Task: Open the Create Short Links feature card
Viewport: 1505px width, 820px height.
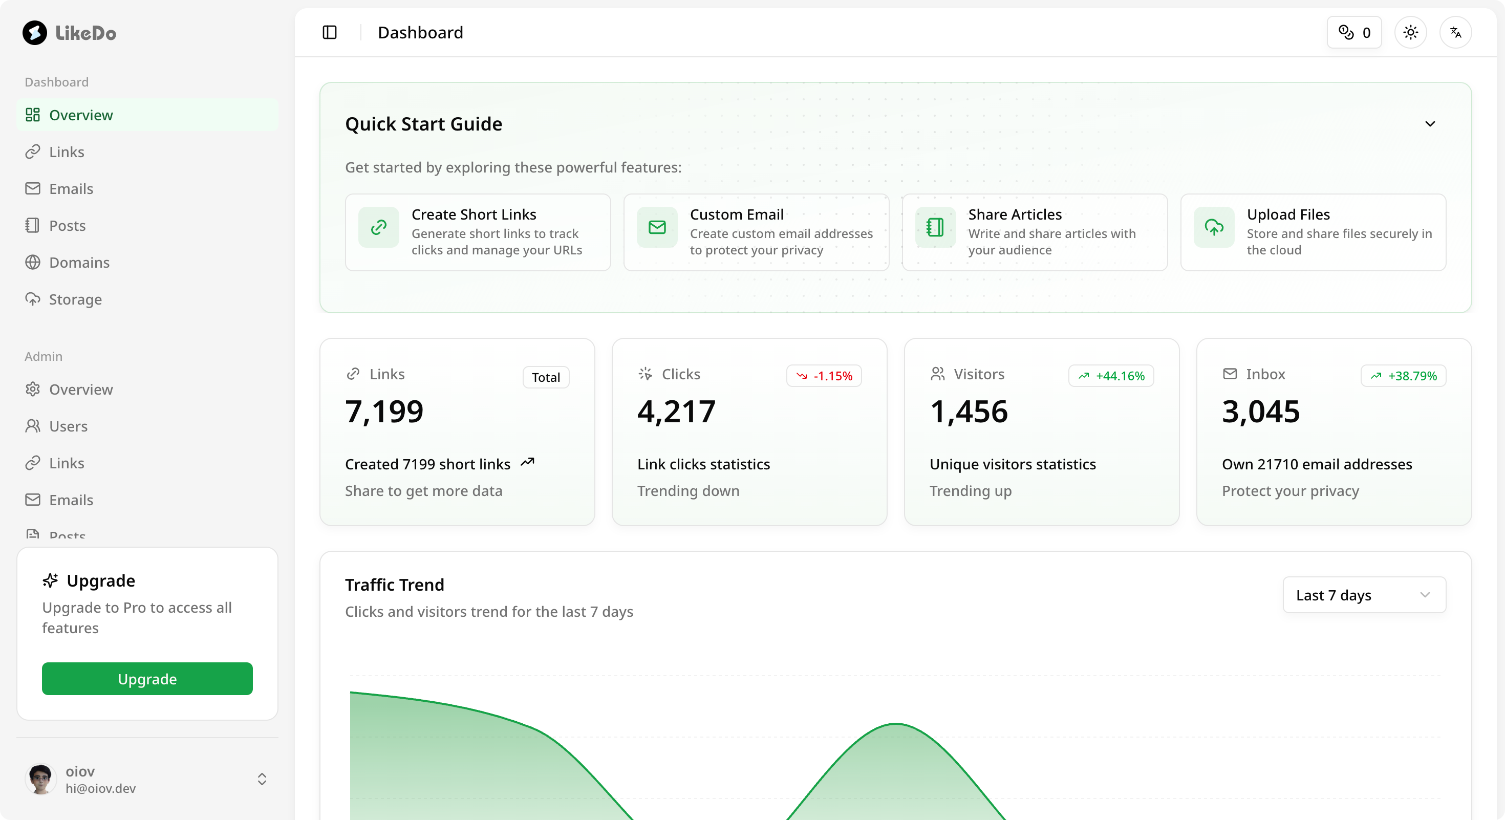Action: coord(477,232)
